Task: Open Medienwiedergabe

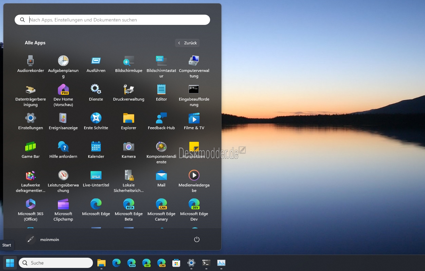Action: tap(194, 181)
